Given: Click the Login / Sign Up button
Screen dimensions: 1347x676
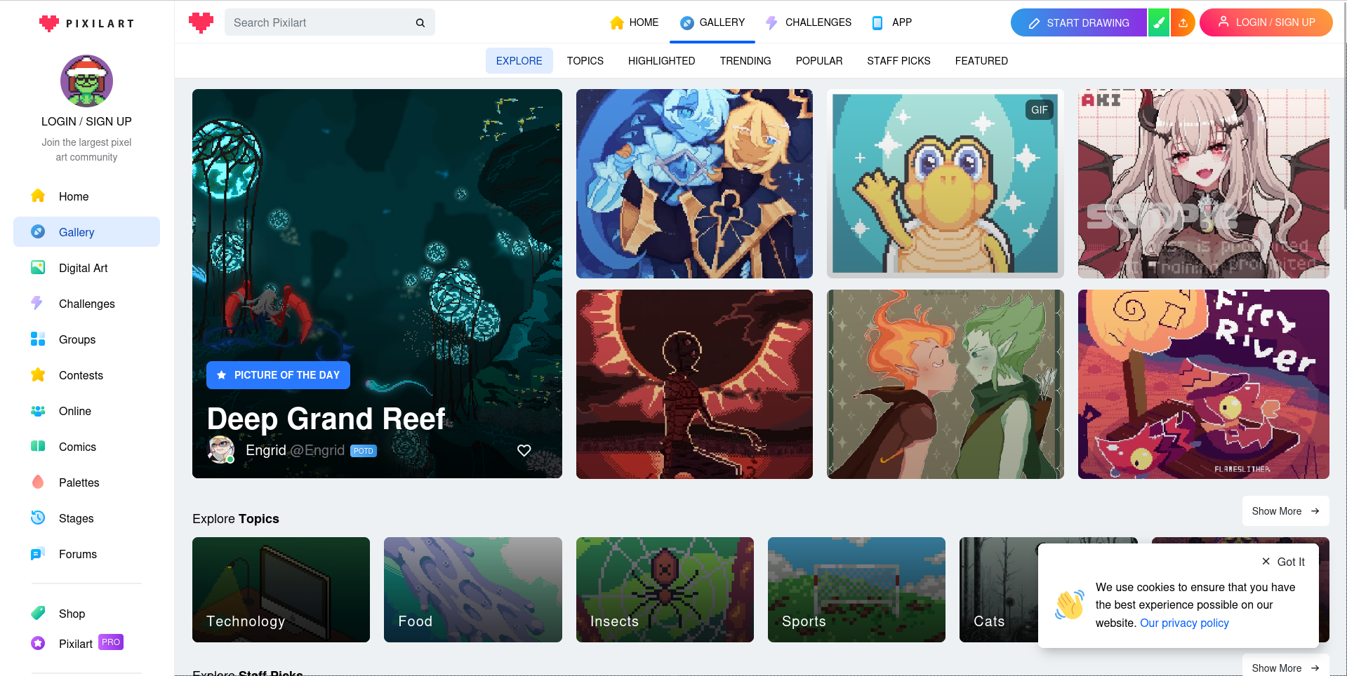Looking at the screenshot, I should pos(1266,22).
